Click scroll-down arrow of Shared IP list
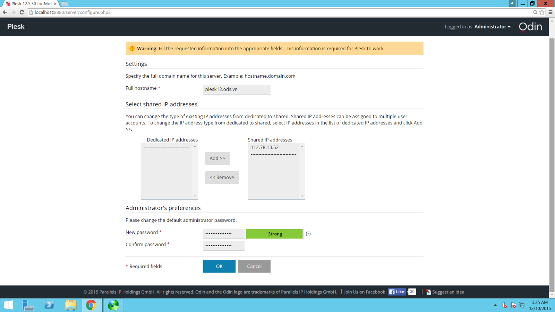The image size is (555, 312). click(302, 196)
